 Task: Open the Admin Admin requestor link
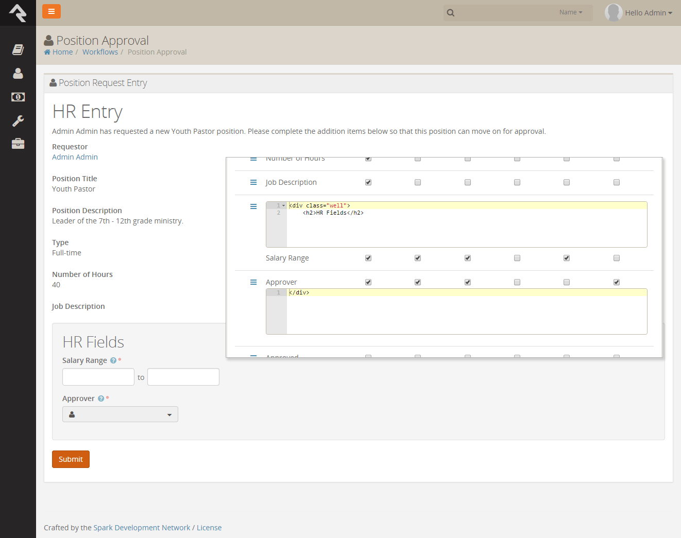[75, 157]
